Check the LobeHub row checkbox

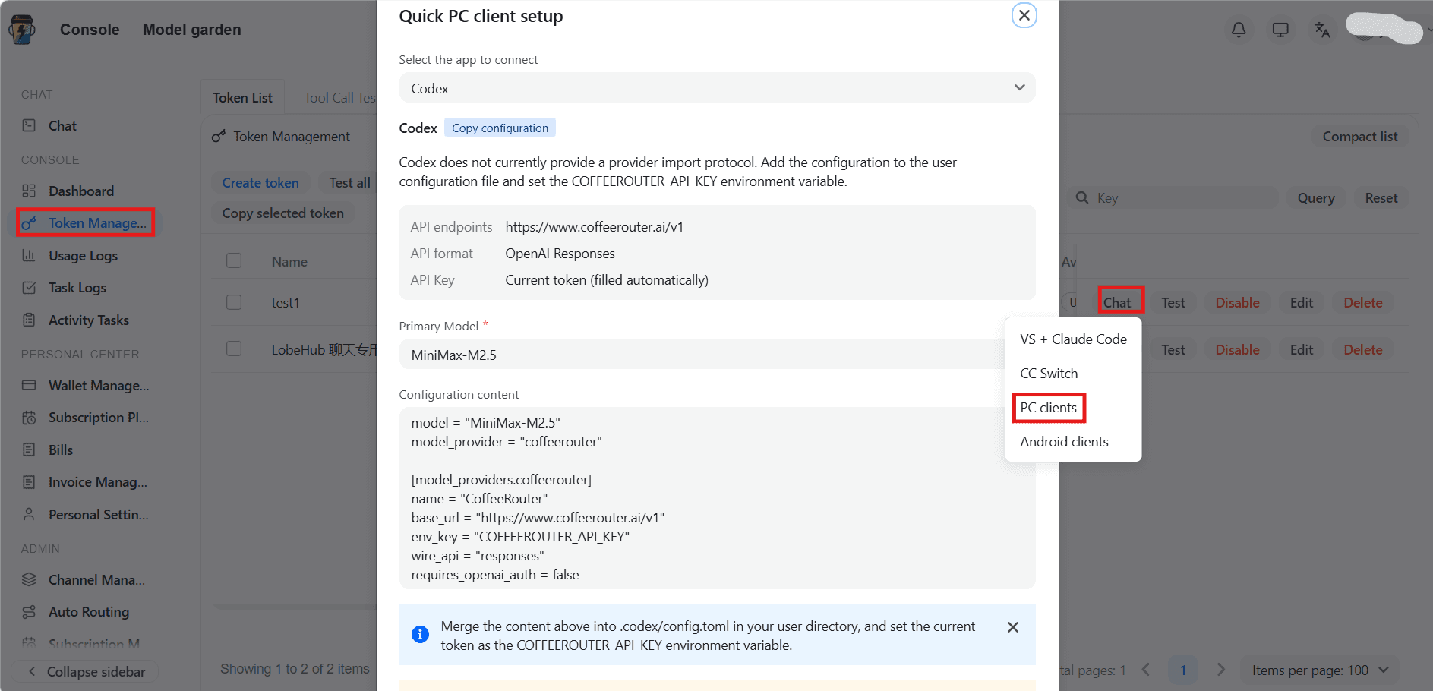tap(234, 349)
